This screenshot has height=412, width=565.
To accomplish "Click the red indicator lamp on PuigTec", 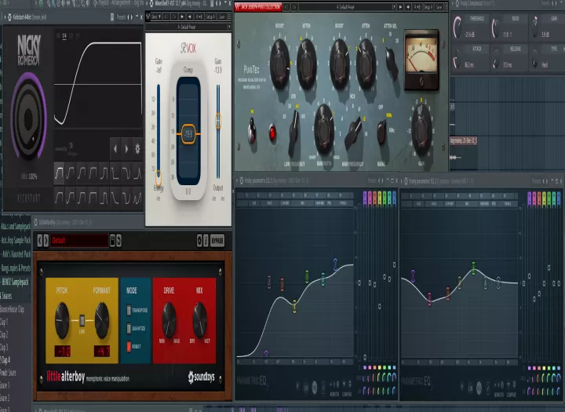I will (x=272, y=133).
